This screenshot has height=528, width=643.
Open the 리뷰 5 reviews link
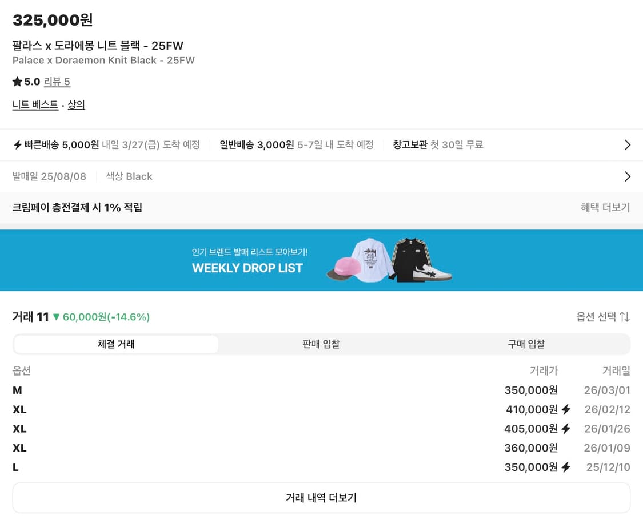tap(57, 82)
